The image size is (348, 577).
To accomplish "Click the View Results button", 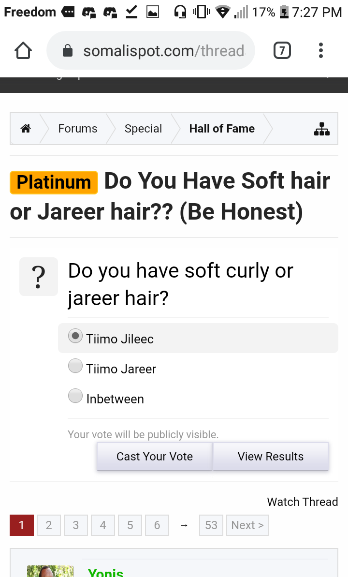I will (x=271, y=456).
